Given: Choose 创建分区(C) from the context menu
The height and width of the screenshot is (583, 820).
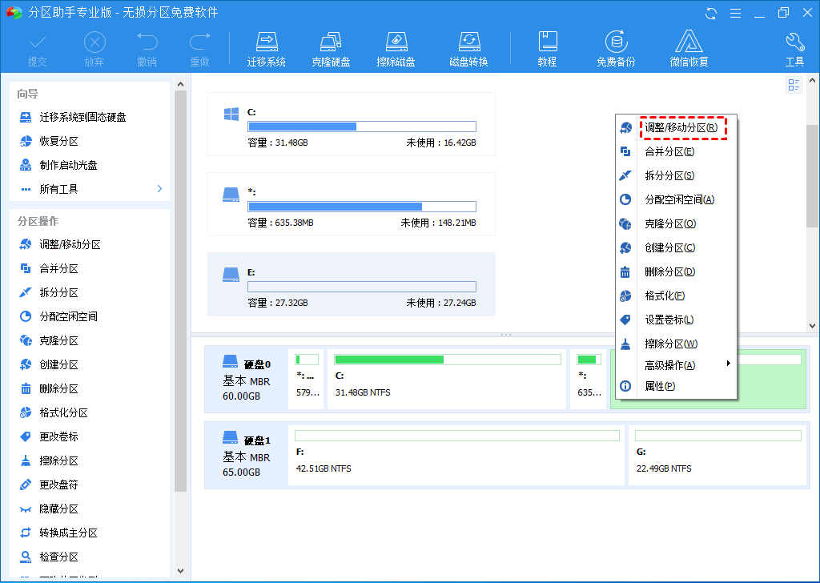Looking at the screenshot, I should click(676, 247).
